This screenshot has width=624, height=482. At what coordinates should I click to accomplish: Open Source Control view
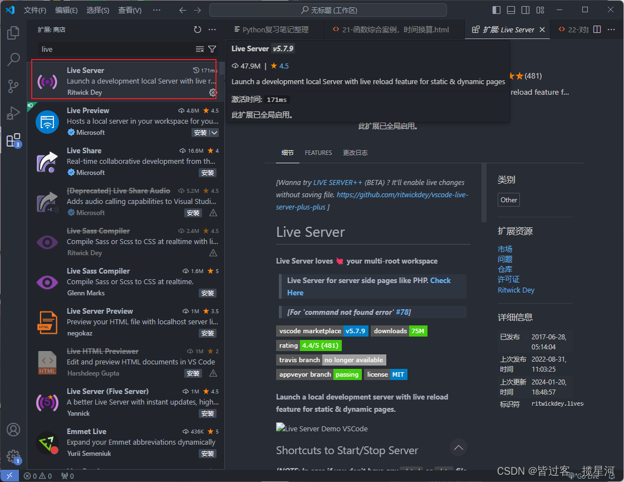tap(13, 86)
